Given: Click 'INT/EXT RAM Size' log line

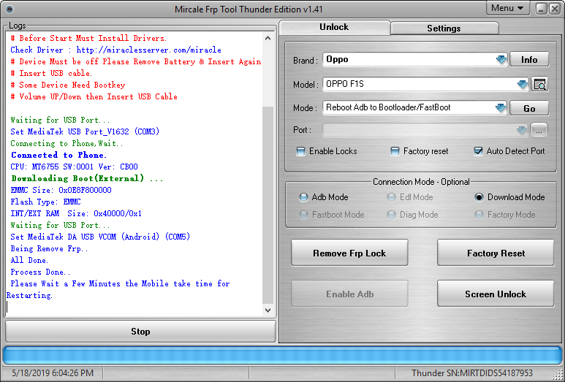Looking at the screenshot, I should (x=76, y=213).
